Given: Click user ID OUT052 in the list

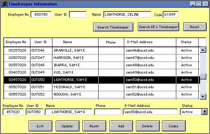Looking at the screenshot, I should pyautogui.click(x=38, y=94).
